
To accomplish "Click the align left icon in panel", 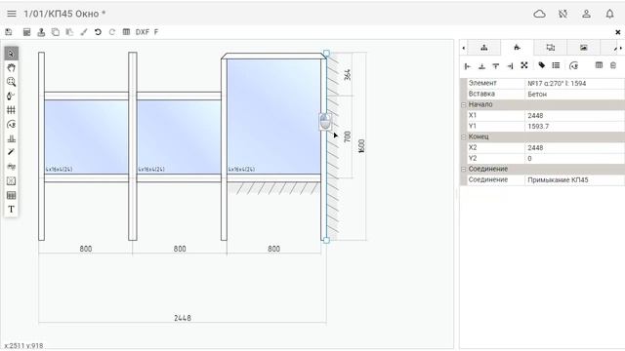I will 468,66.
